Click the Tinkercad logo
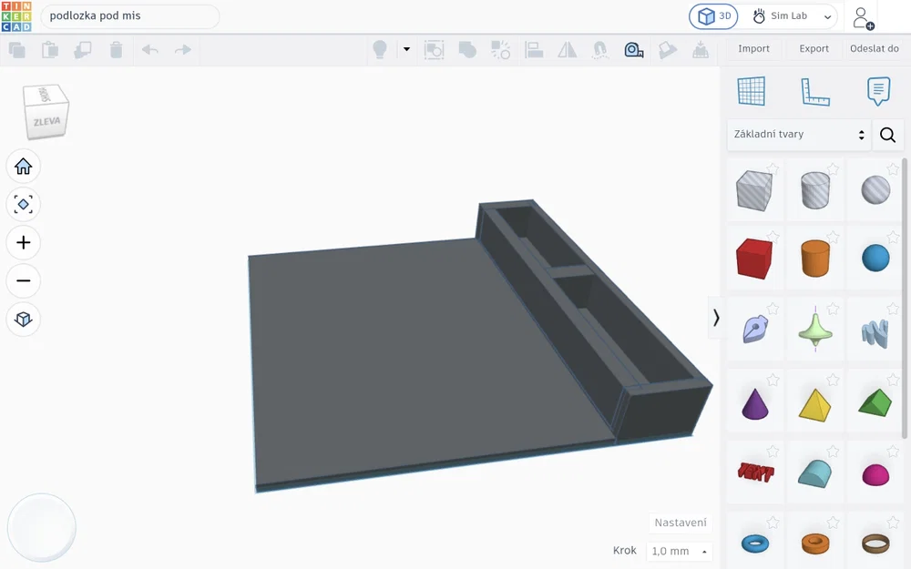The width and height of the screenshot is (911, 569). tap(16, 16)
